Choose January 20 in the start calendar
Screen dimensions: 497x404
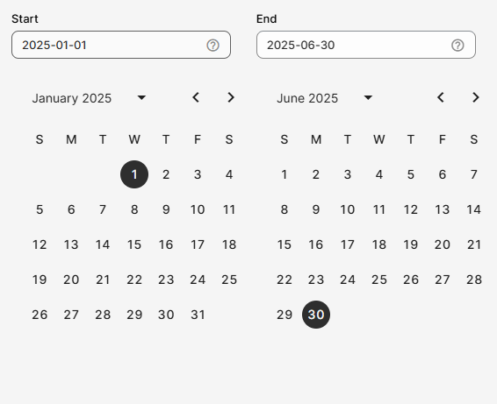pyautogui.click(x=71, y=280)
